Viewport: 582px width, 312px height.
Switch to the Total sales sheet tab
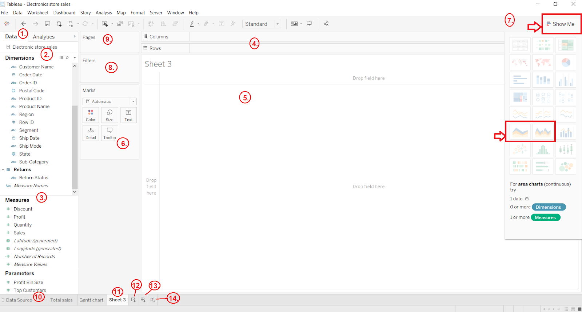coord(61,300)
